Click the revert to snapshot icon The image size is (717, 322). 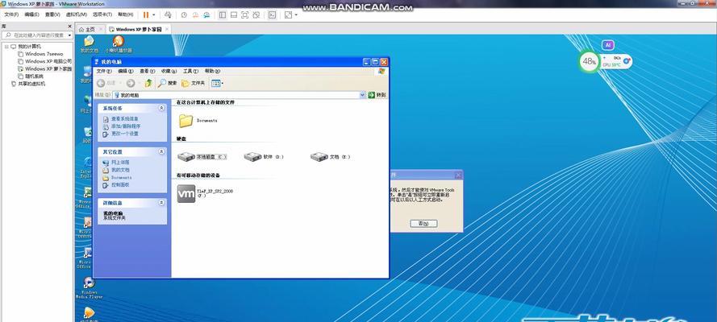[x=195, y=14]
